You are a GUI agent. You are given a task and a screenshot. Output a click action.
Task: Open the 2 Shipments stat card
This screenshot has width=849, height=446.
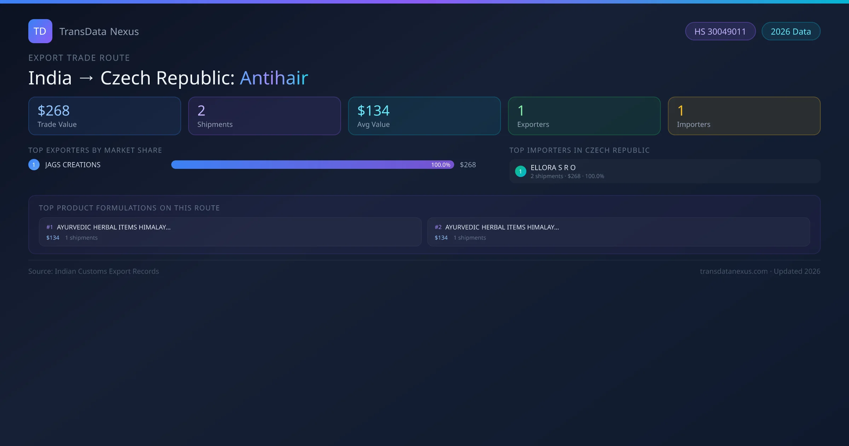pyautogui.click(x=264, y=116)
